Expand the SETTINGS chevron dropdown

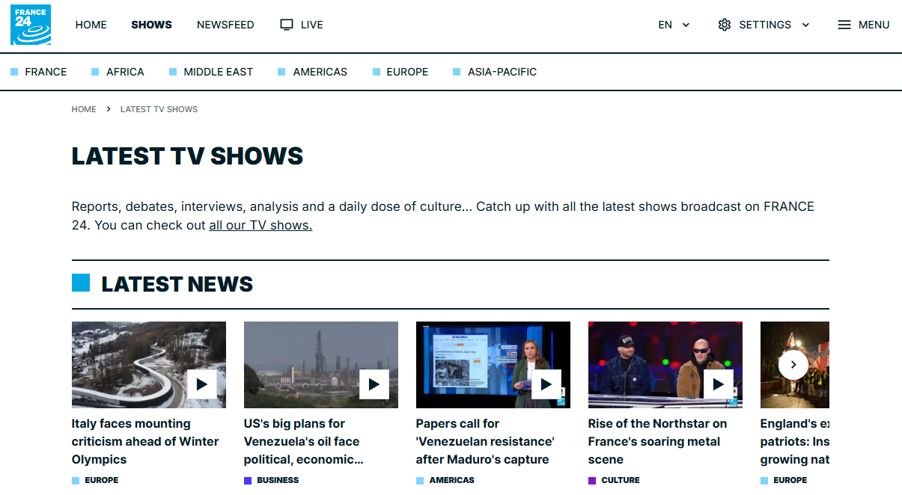pos(805,24)
